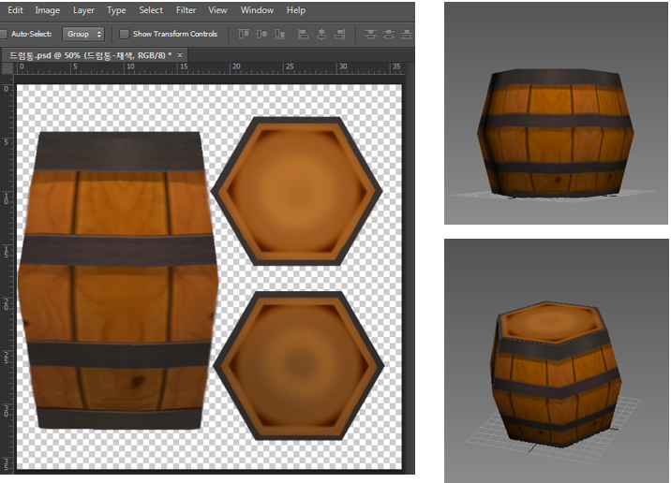This screenshot has width=671, height=483.
Task: Click the Distribute Vertical Centers icon
Action: coord(388,35)
